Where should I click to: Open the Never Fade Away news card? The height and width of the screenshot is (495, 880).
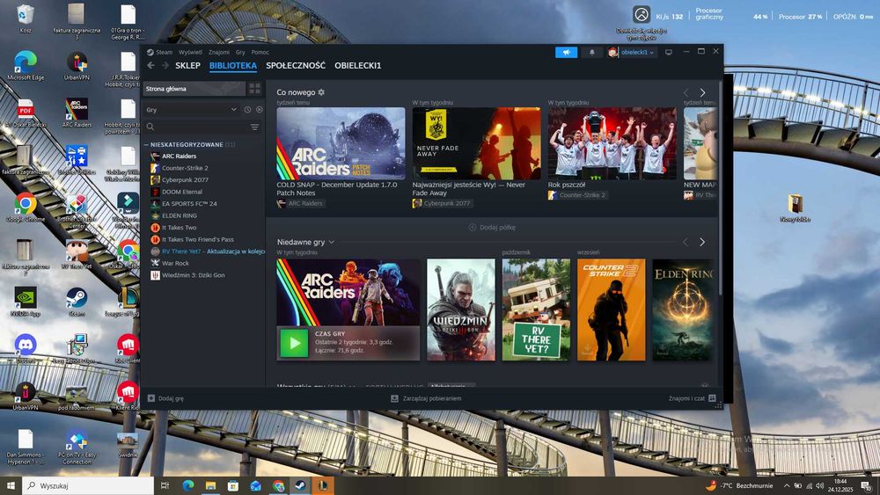[x=476, y=143]
